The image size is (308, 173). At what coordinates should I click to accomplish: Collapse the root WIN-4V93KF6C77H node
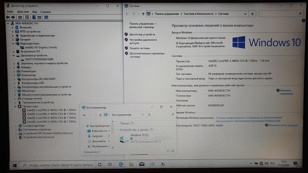tap(8, 23)
